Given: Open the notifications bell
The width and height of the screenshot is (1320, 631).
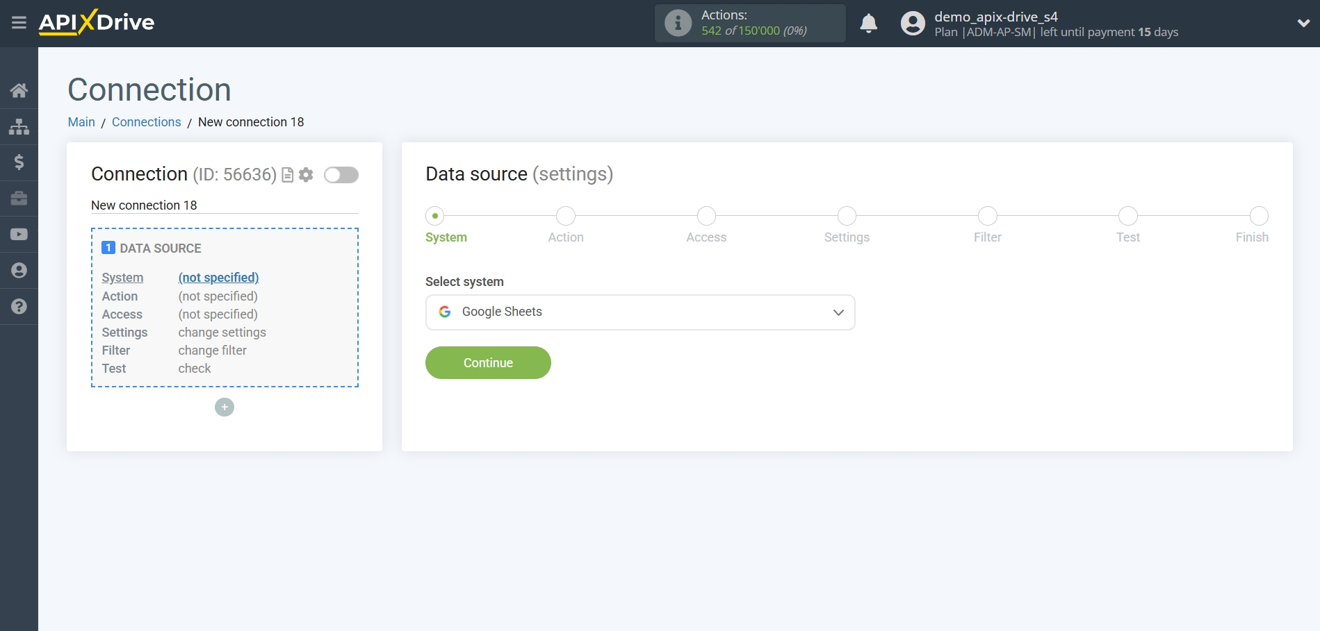Looking at the screenshot, I should pyautogui.click(x=868, y=23).
